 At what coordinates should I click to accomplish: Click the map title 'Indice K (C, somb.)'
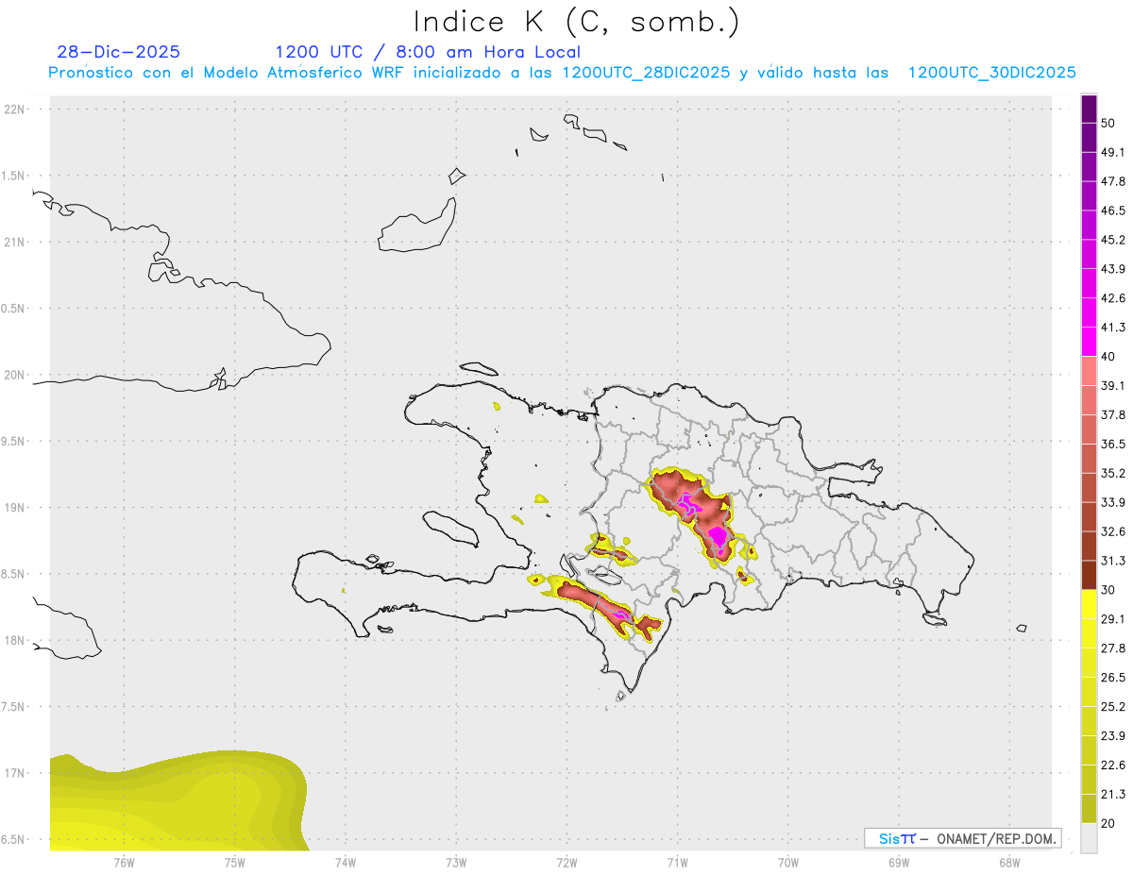577,21
